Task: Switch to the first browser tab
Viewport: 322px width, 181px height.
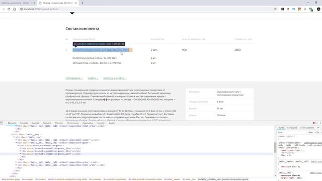Action: coord(18,3)
